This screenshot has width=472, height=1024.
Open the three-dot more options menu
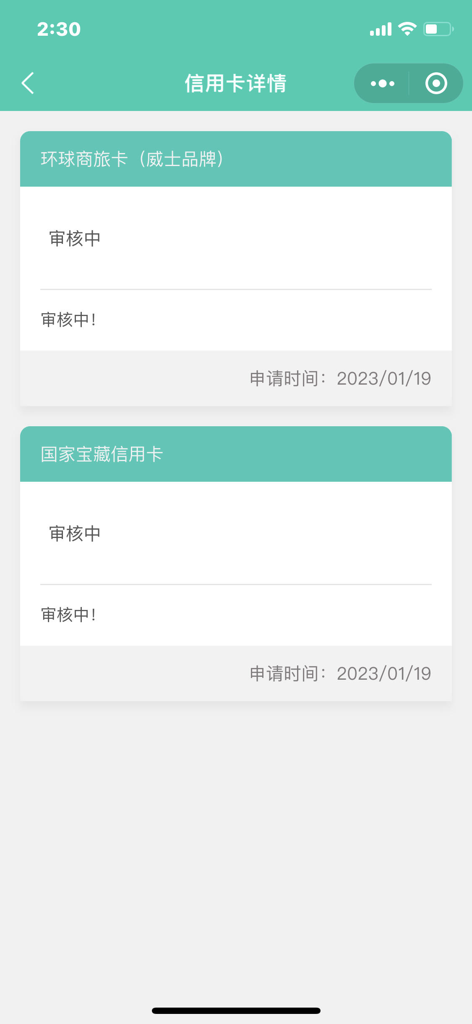(x=382, y=83)
